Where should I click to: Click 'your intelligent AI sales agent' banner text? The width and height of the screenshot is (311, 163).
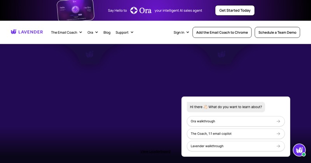coord(178,10)
